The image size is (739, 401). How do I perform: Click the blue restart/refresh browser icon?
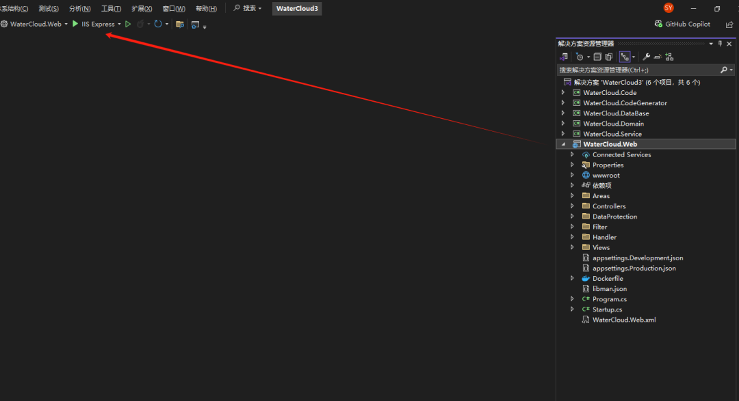[158, 24]
